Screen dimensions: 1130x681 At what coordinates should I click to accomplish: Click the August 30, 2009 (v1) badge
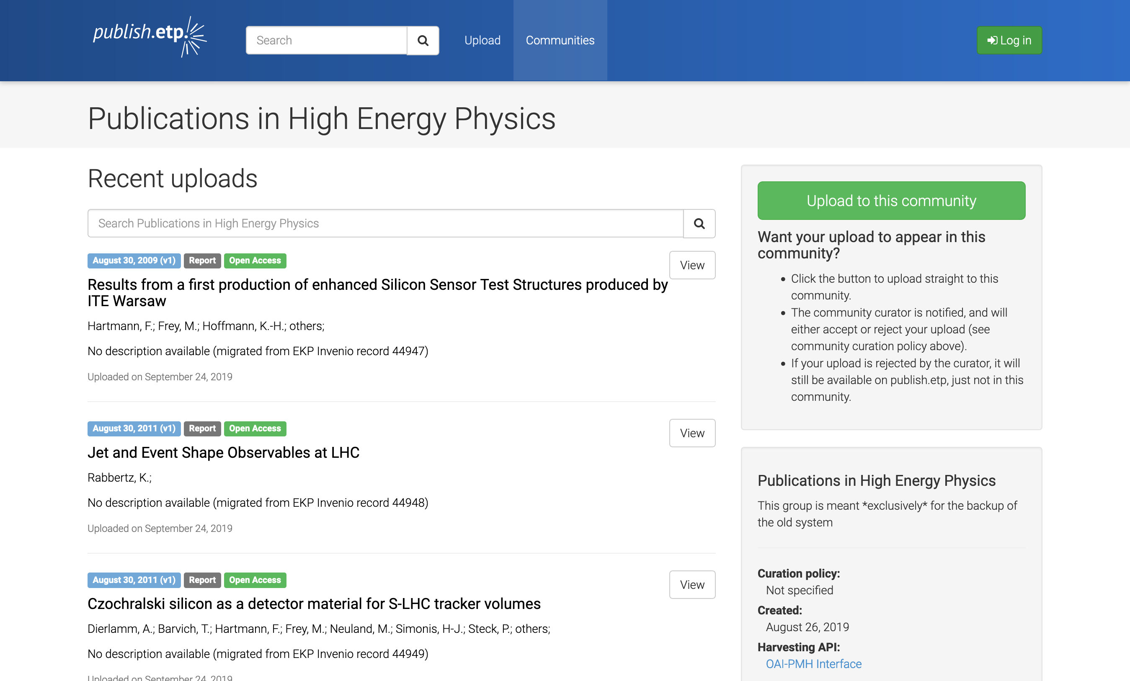coord(134,261)
